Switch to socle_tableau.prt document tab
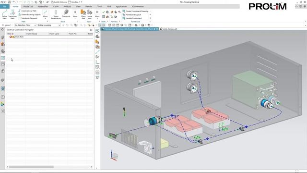Image resolution: width=307 pixels, height=173 pixels. click(168, 29)
